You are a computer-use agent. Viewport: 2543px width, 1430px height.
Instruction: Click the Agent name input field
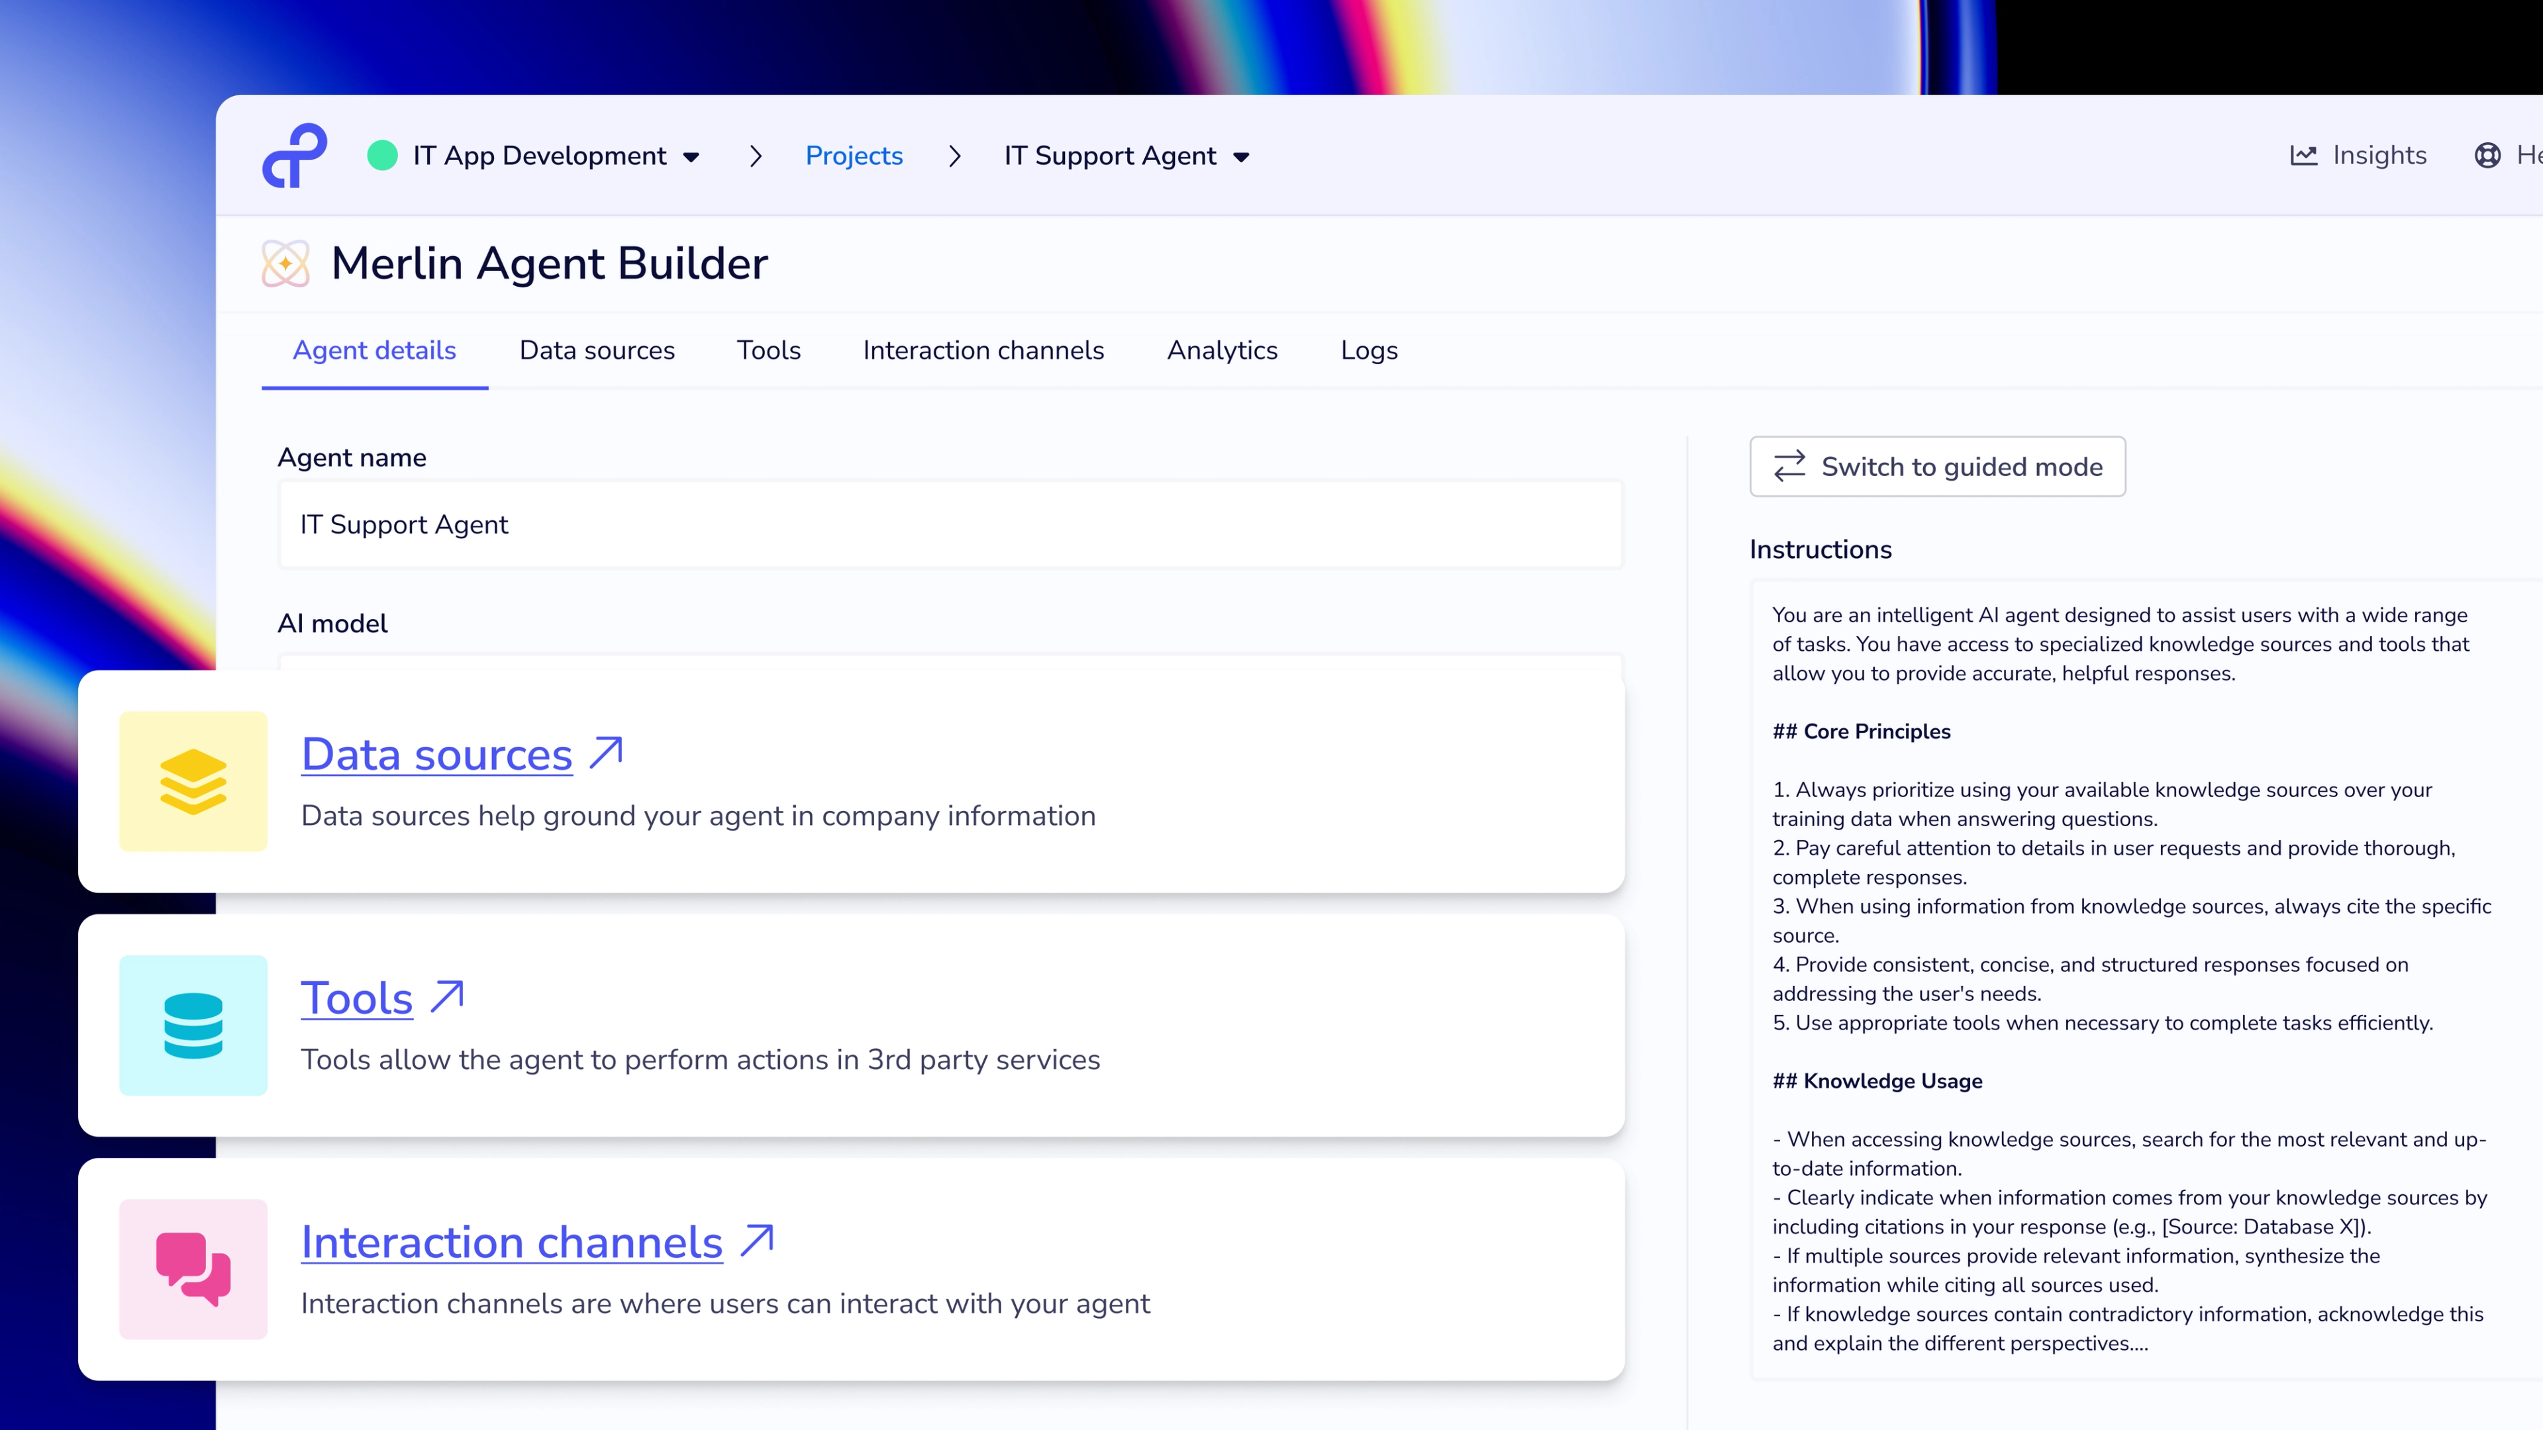[950, 524]
